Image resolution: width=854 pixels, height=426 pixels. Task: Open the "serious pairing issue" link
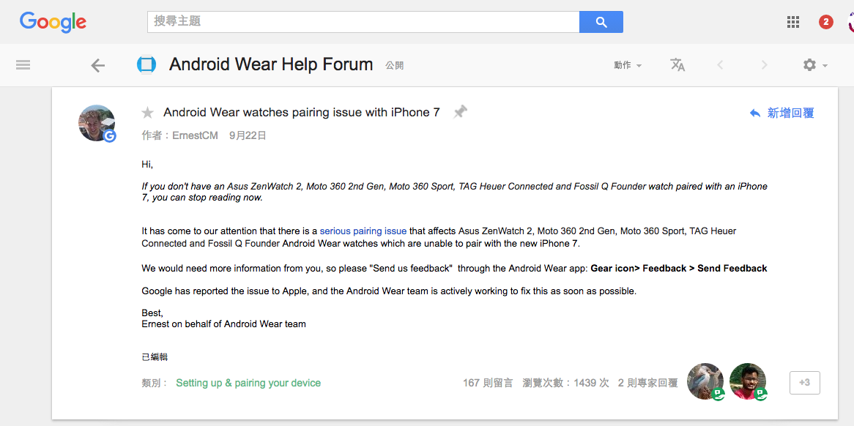pos(363,231)
